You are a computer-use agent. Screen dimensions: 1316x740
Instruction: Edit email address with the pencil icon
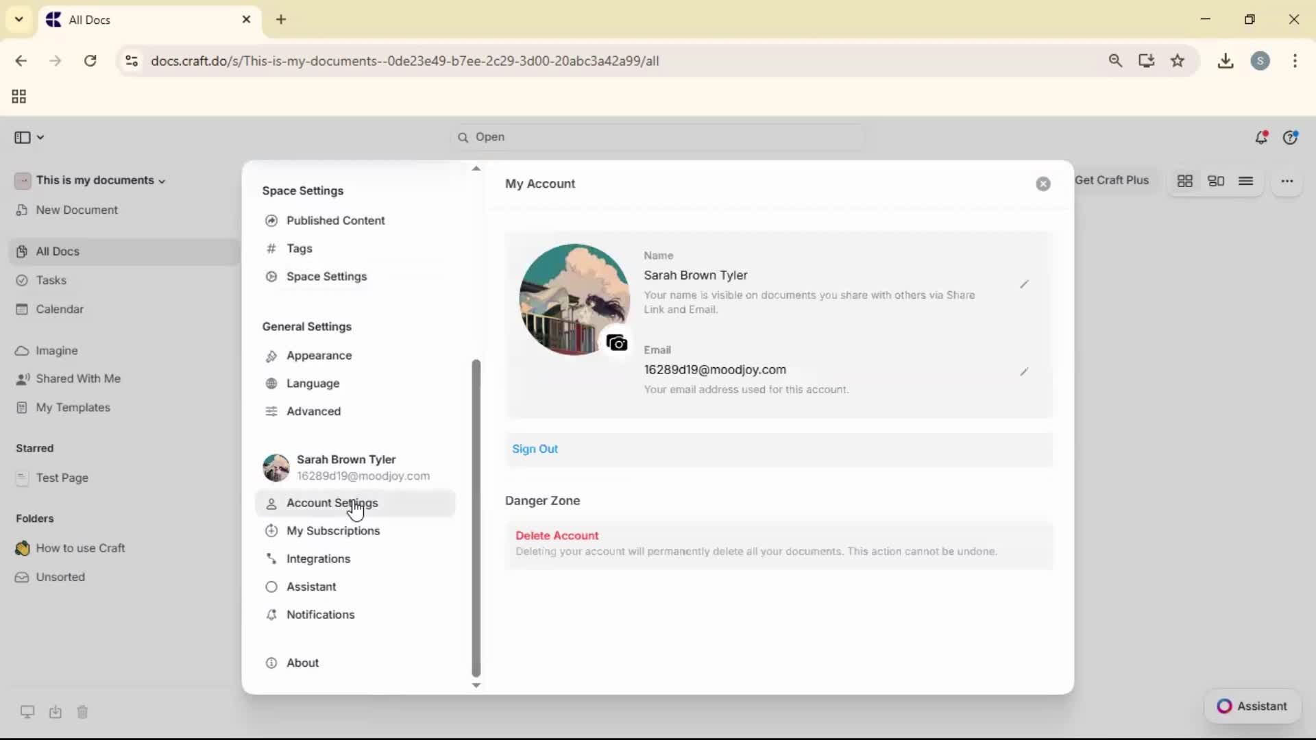1024,372
